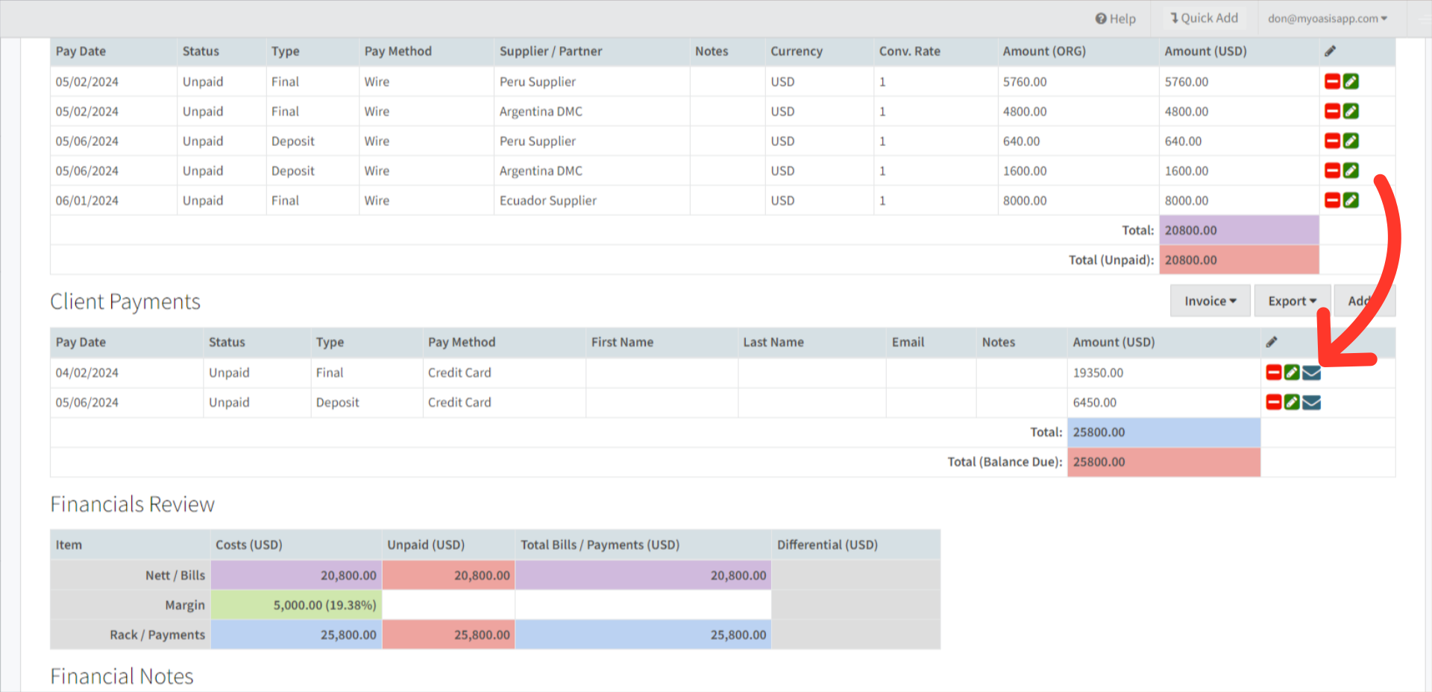Edit the Ecuador Supplier 8000.00 payment

tap(1351, 200)
